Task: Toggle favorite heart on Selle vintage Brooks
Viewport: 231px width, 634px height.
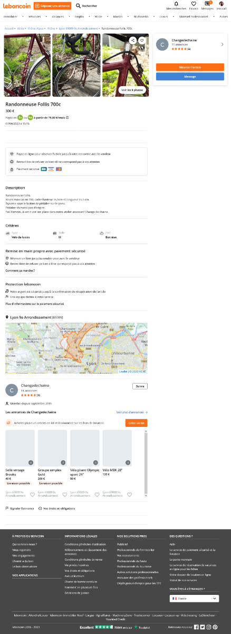Action: (32, 495)
